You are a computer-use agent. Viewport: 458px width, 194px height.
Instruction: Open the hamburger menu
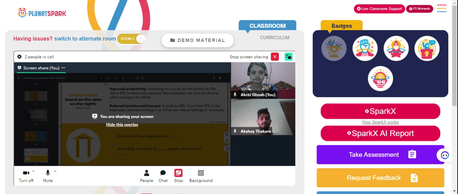pos(442,9)
